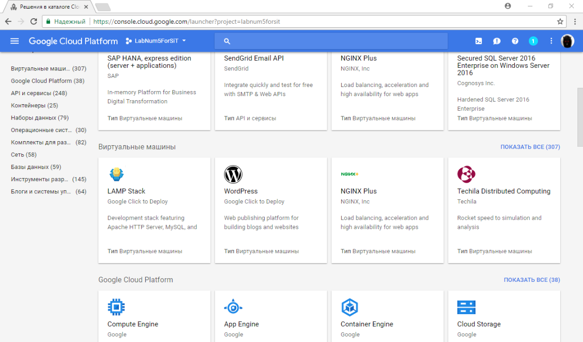583x342 pixels.
Task: Click the LAMP Stack logo icon
Action: point(116,174)
